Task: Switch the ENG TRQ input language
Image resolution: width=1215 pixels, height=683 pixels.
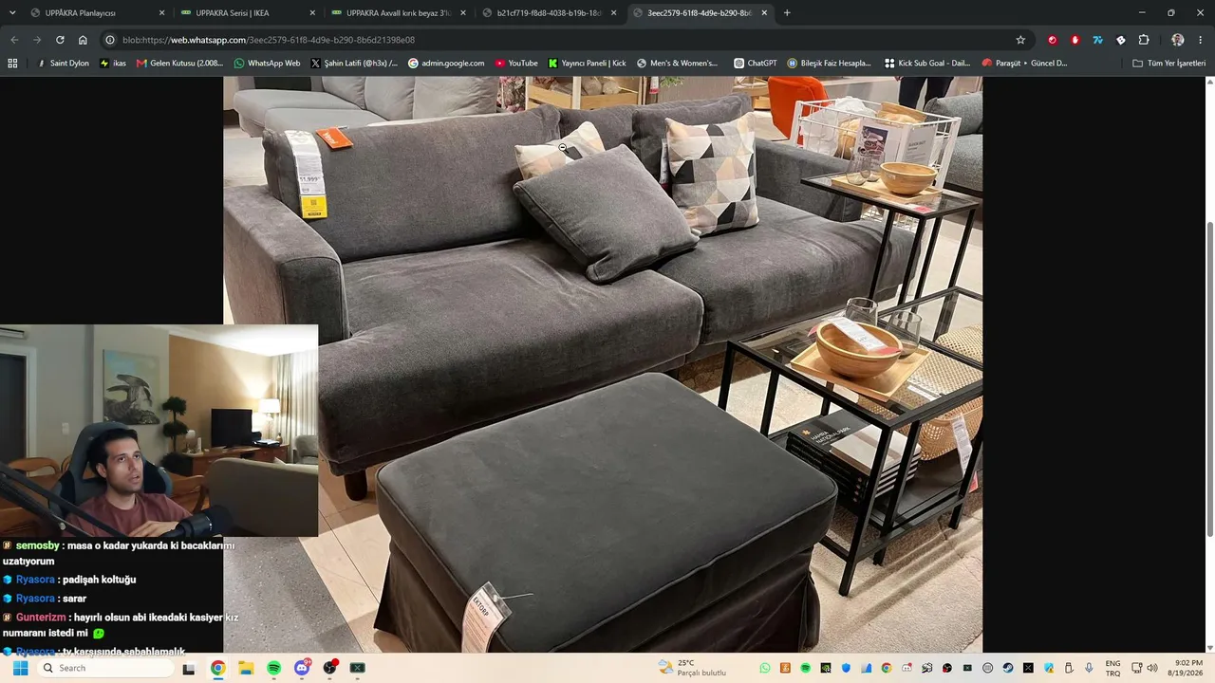Action: tap(1113, 668)
